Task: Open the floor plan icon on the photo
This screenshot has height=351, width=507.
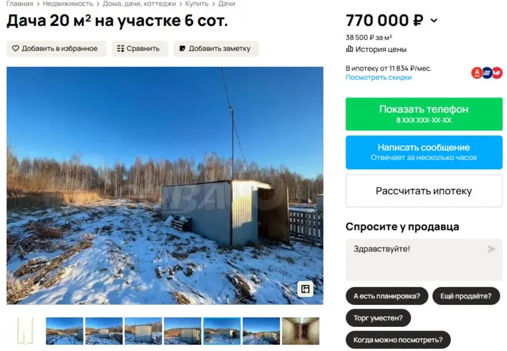Action: tap(306, 288)
